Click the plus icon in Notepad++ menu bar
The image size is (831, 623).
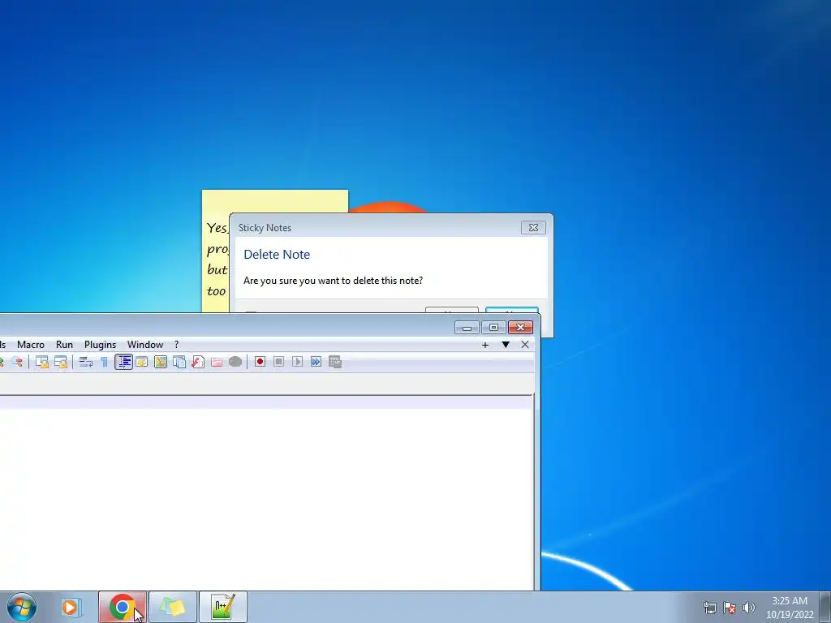tap(485, 345)
